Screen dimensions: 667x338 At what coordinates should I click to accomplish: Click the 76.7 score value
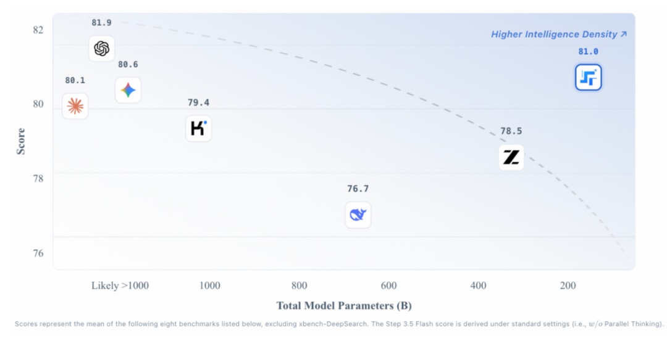(x=358, y=189)
